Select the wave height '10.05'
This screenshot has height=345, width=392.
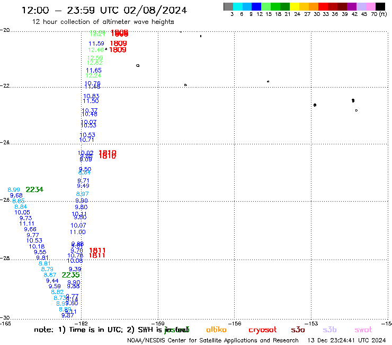(22, 212)
